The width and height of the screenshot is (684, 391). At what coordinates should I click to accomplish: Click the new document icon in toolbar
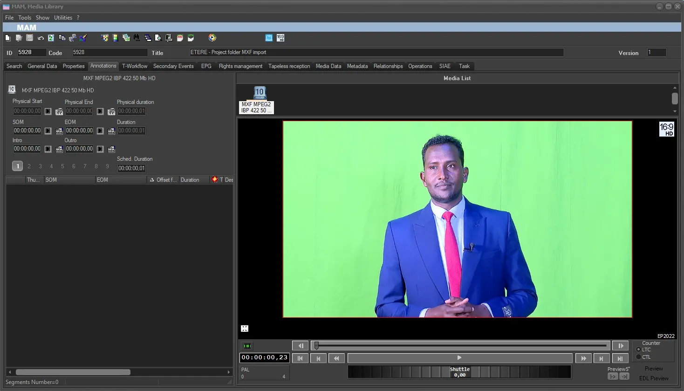[x=8, y=38]
